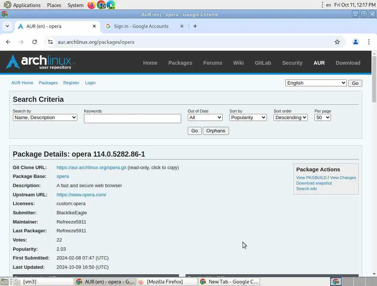Viewport: 377px width, 286px height.
Task: Go to Home in Arch navigation
Action: pos(150,63)
